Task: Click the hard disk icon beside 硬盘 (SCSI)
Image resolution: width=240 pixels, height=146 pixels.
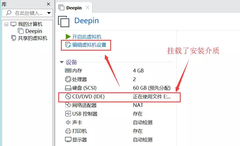Action: pos(68,88)
